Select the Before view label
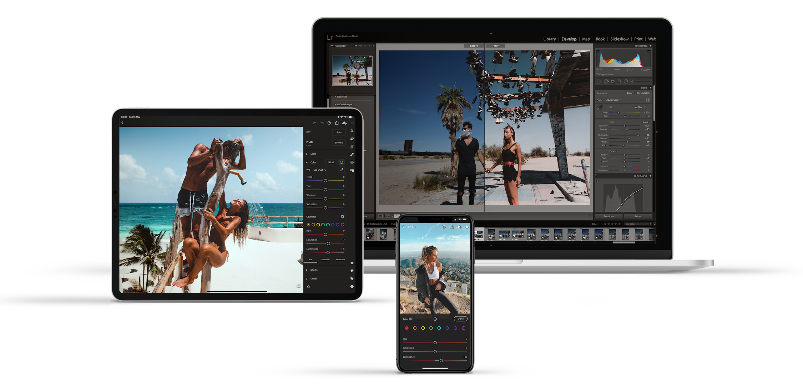 (474, 46)
